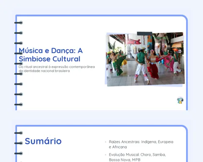Click the dark tape strip atop the photo
This screenshot has width=203, height=162.
coord(145,34)
